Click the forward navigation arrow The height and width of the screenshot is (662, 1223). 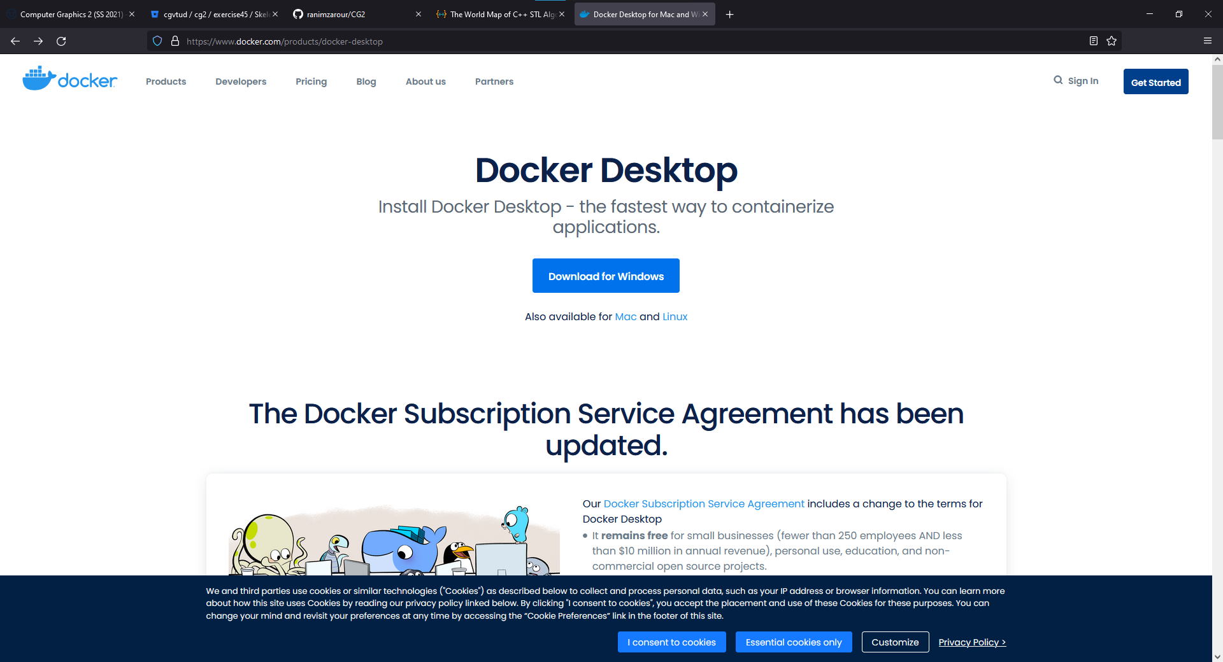(x=38, y=41)
